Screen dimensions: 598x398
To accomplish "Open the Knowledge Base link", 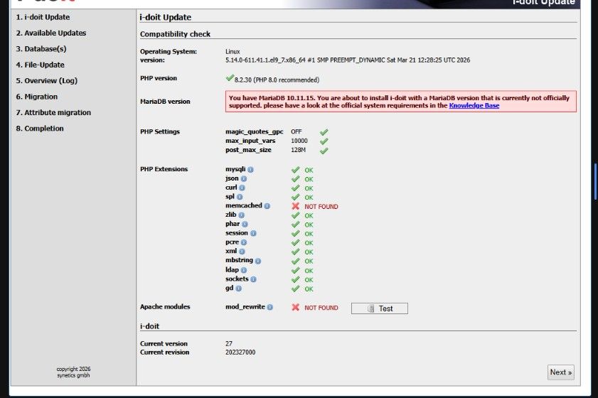I will click(474, 105).
